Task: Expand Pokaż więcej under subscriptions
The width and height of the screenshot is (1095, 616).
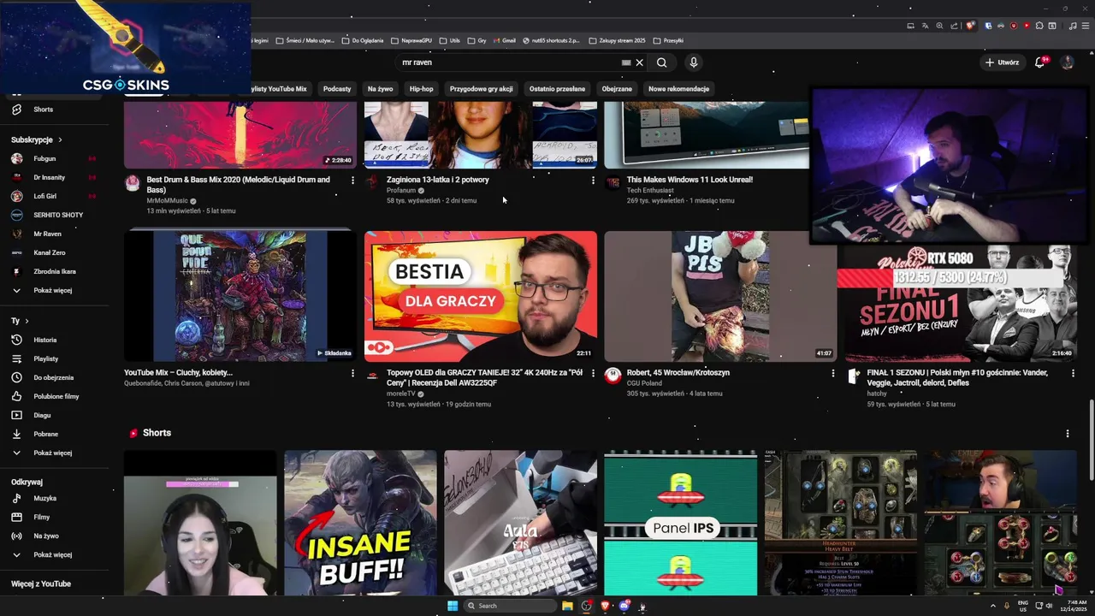Action: click(55, 290)
